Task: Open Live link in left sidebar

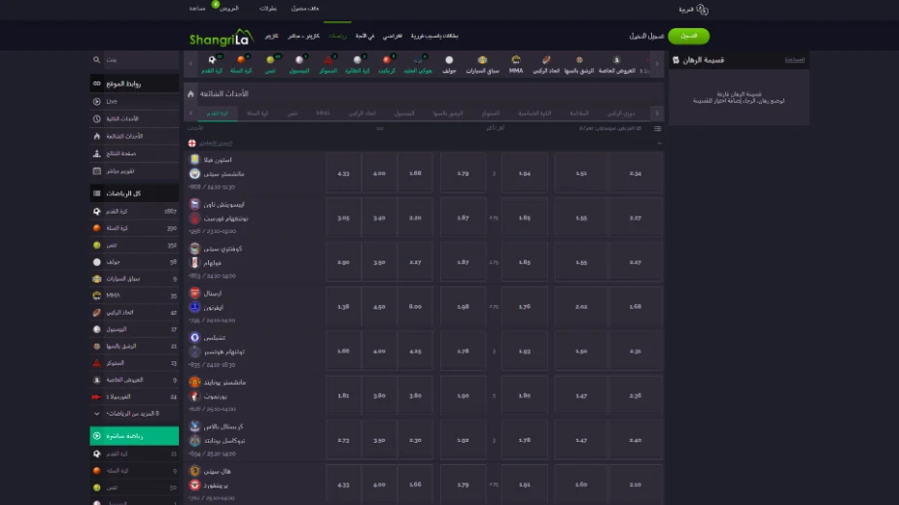Action: pyautogui.click(x=134, y=101)
